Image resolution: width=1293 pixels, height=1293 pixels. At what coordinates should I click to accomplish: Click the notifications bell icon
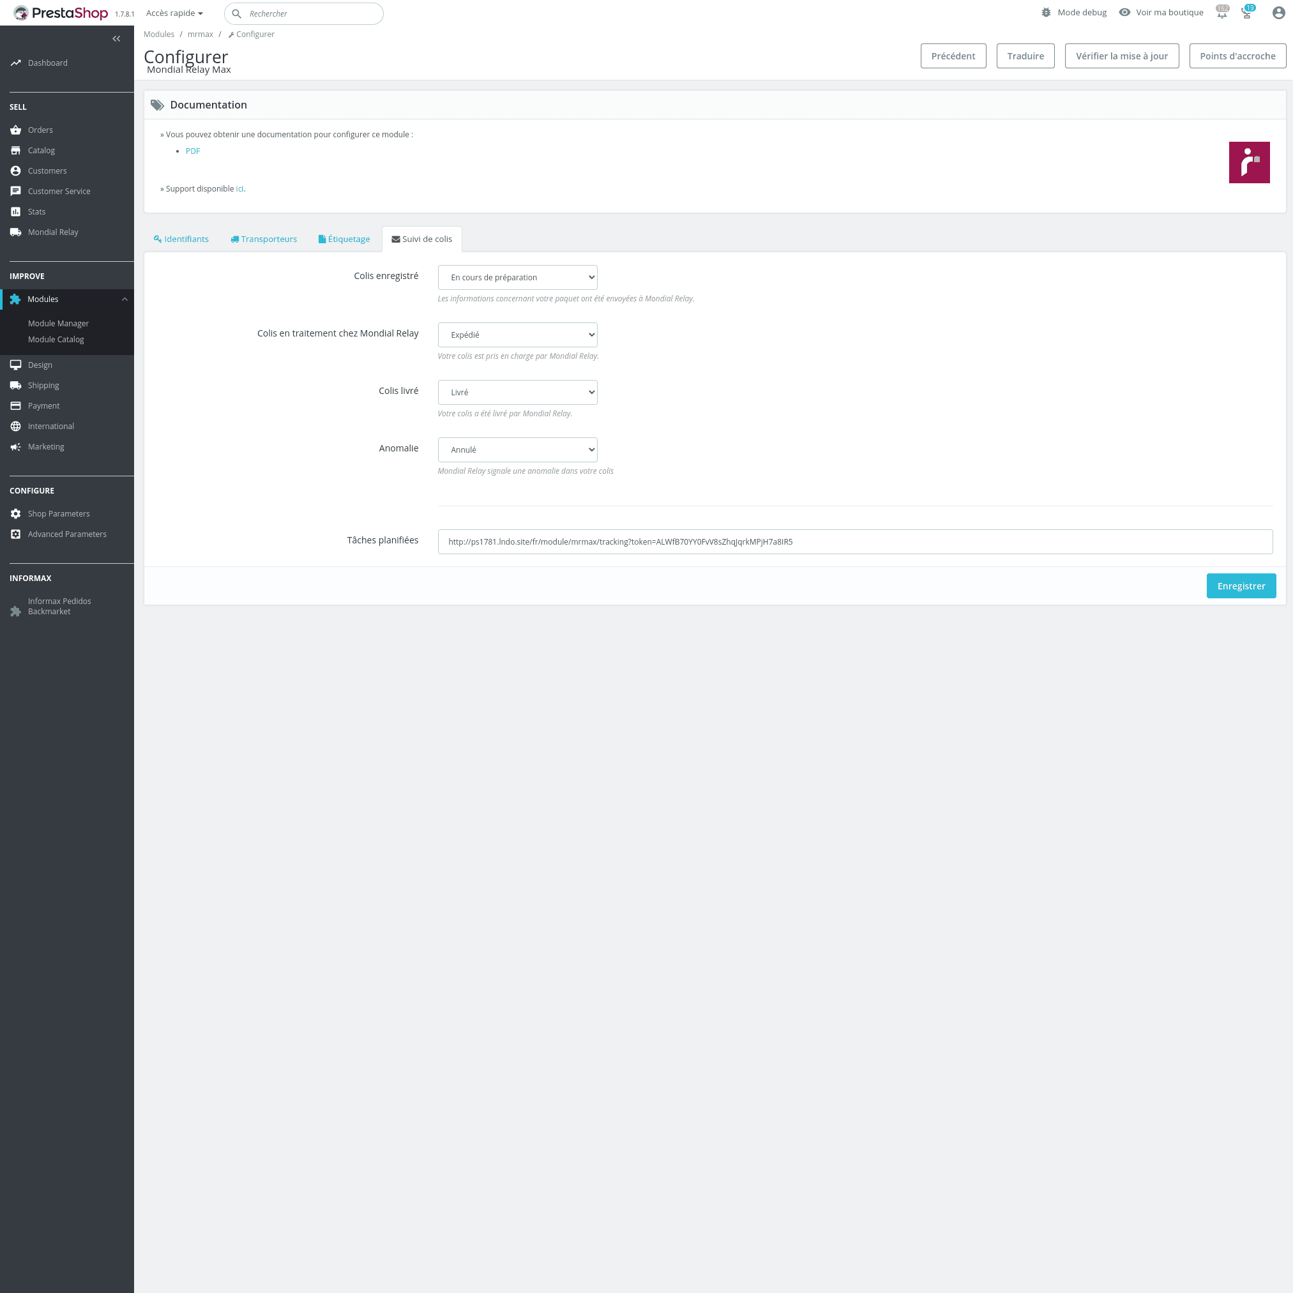tap(1221, 13)
